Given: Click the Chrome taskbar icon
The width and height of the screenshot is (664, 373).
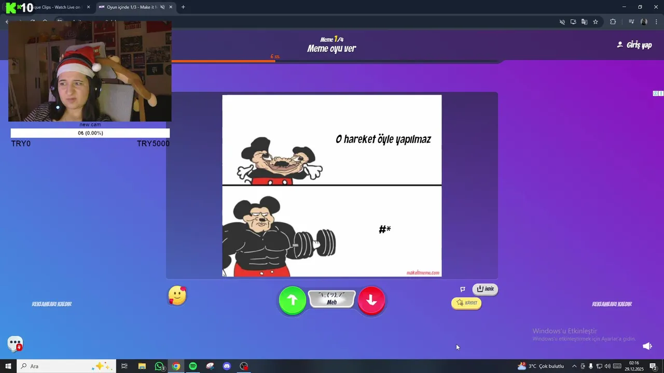Looking at the screenshot, I should [x=176, y=366].
